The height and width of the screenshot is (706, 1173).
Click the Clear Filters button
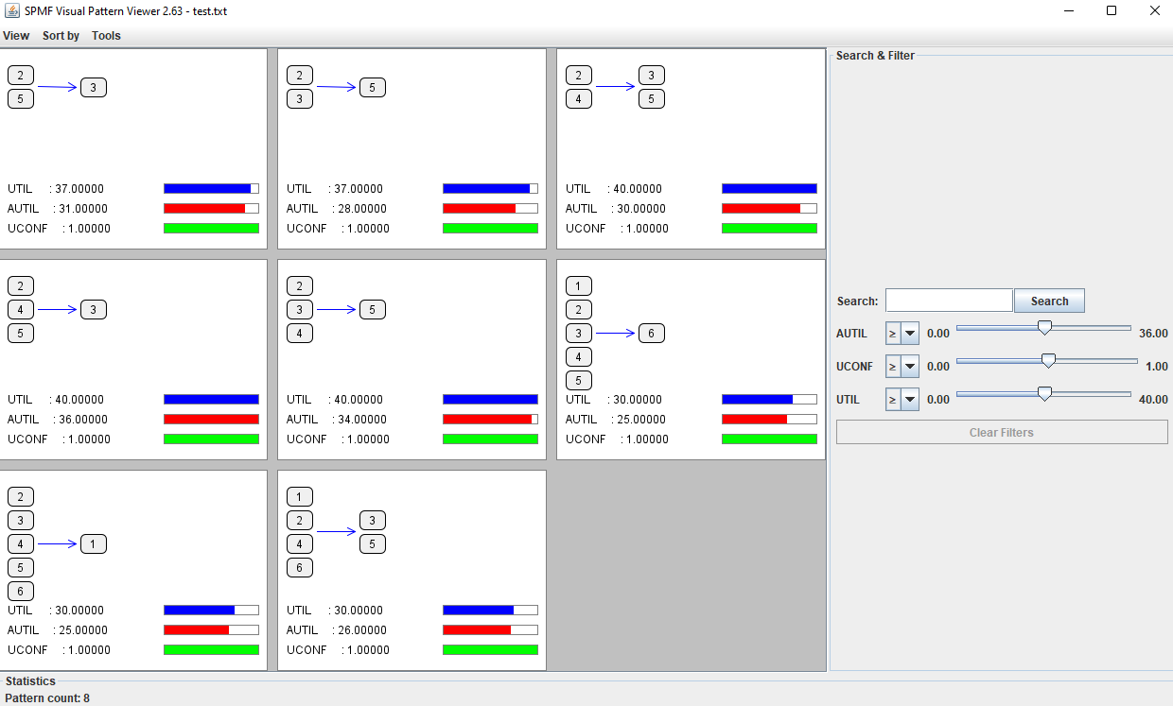click(1002, 432)
